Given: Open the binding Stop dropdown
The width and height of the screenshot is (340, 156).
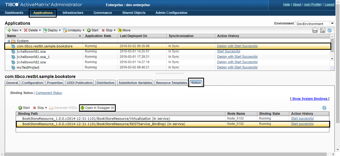Looking at the screenshot, I should pos(46,108).
